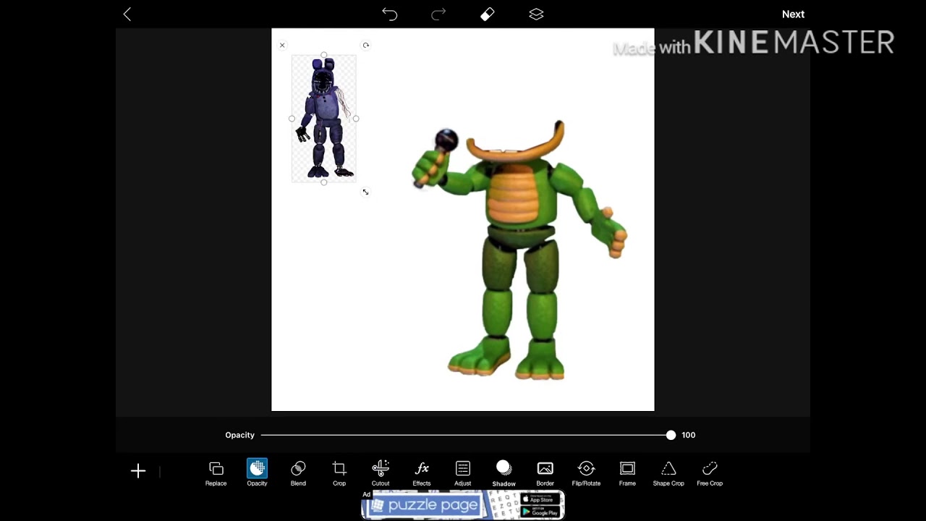Image resolution: width=926 pixels, height=521 pixels.
Task: Select the Shadow tool
Action: point(504,473)
